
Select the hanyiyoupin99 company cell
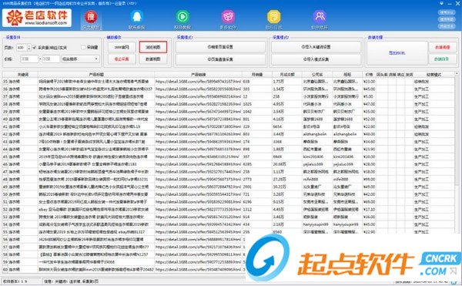point(317,224)
